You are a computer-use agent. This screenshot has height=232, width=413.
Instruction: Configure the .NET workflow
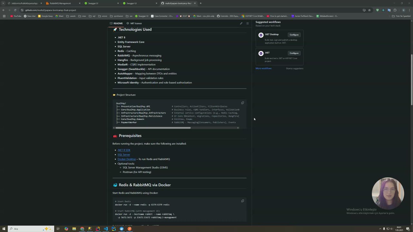(x=294, y=53)
